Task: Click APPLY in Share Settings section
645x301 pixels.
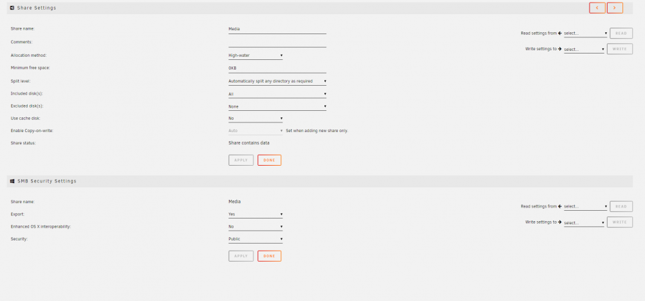Action: click(241, 160)
